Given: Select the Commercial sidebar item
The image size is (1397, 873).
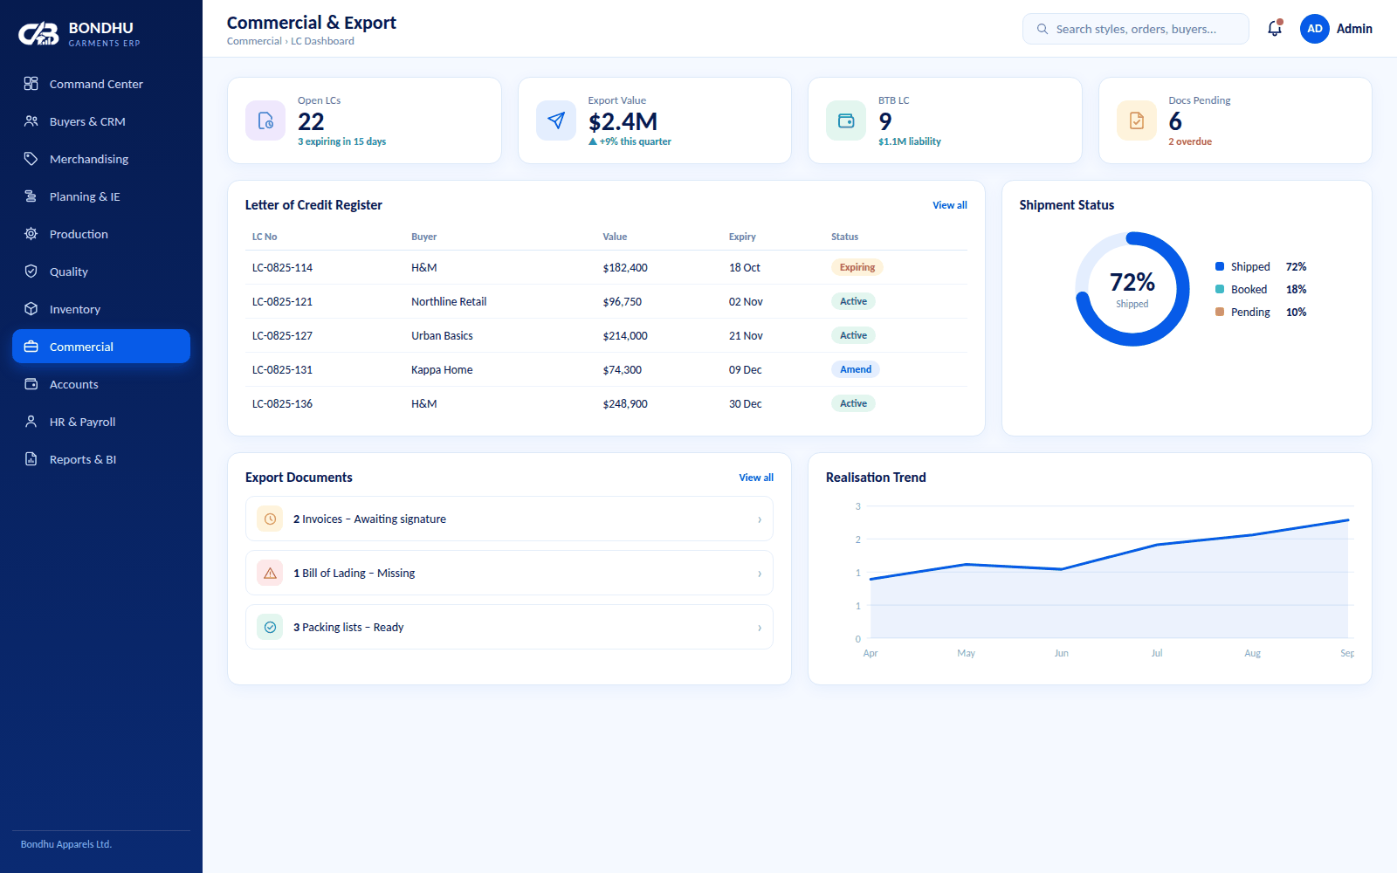Looking at the screenshot, I should [101, 347].
